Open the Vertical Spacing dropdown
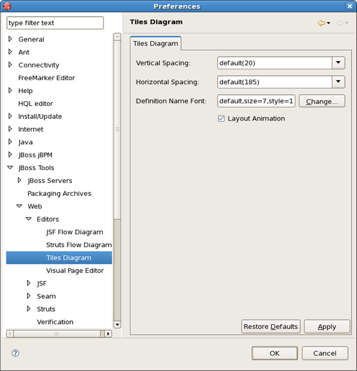This screenshot has height=371, width=357. 338,63
